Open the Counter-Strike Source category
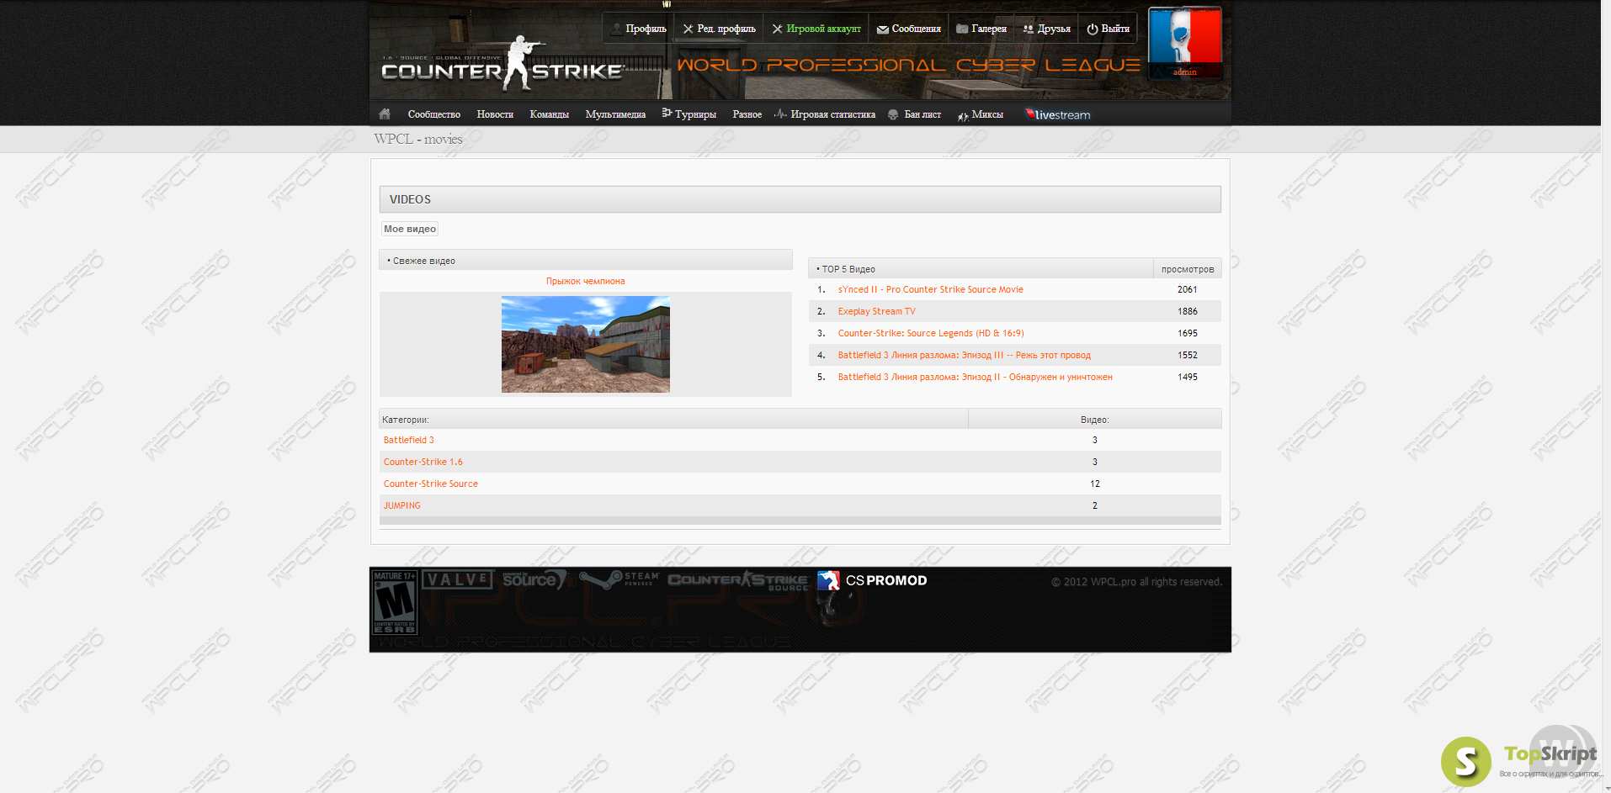The height and width of the screenshot is (793, 1611). coord(430,484)
